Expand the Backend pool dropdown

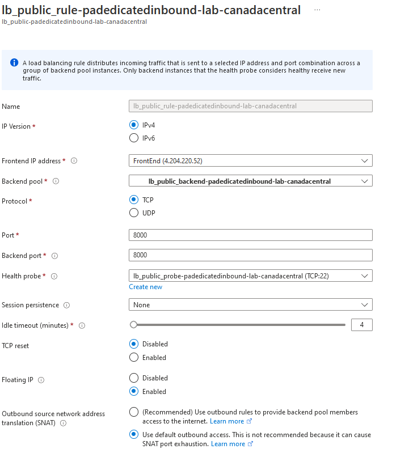250,181
